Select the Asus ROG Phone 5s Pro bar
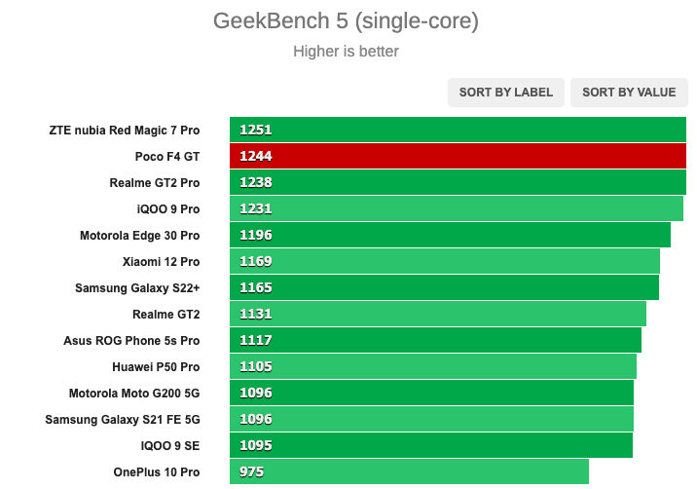The image size is (697, 489). [x=436, y=340]
